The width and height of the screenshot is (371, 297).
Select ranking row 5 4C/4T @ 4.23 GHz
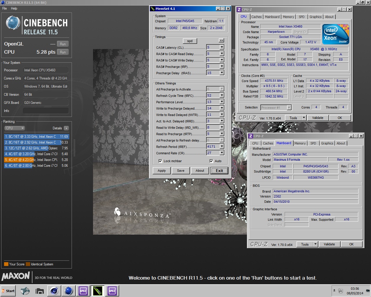(x=37, y=160)
